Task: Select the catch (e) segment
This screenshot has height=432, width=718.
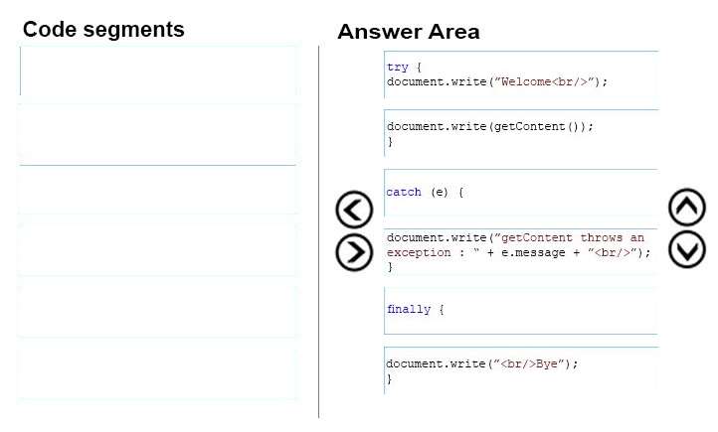Action: point(521,193)
